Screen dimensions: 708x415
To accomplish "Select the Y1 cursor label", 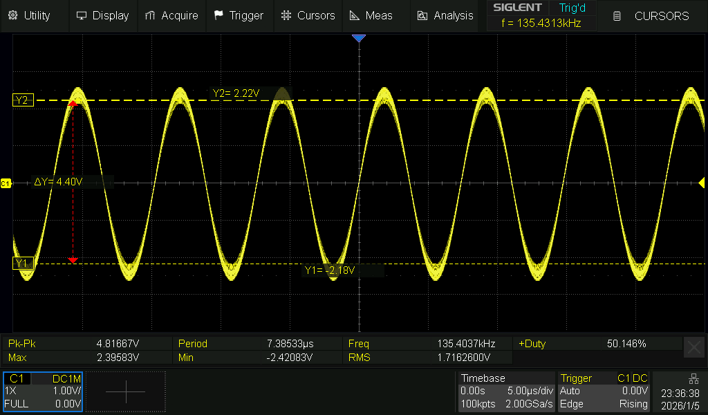I will tap(23, 264).
